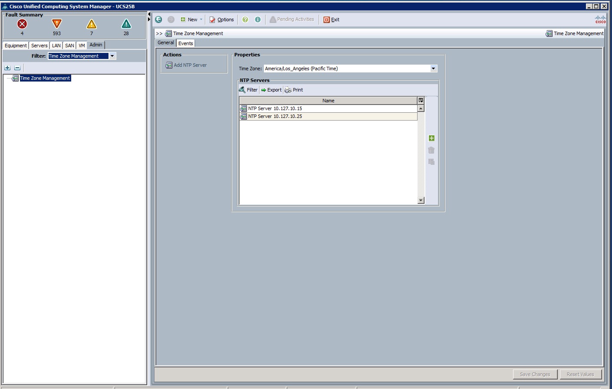Switch to the LAN tab

(x=56, y=46)
